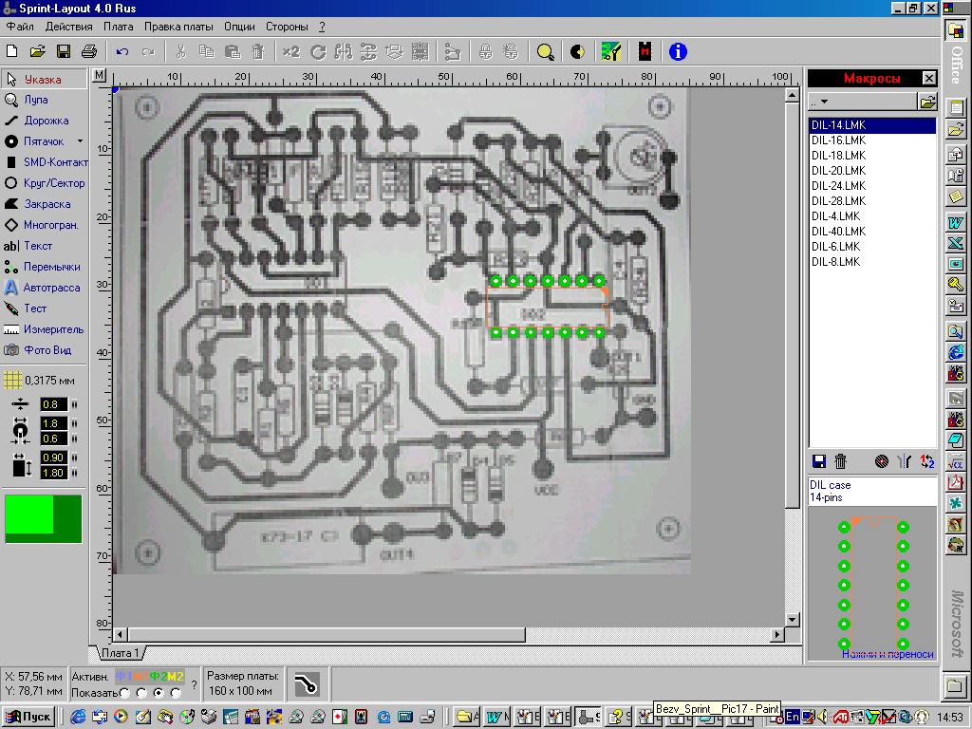Open the grid size 0,3175 мм selector

tap(12, 380)
